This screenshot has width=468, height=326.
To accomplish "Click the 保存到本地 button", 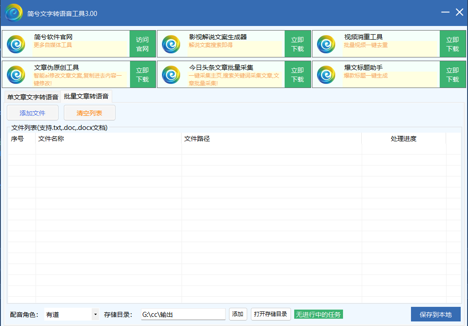I will pos(435,314).
